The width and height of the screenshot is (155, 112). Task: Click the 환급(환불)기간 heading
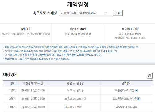click(130, 29)
